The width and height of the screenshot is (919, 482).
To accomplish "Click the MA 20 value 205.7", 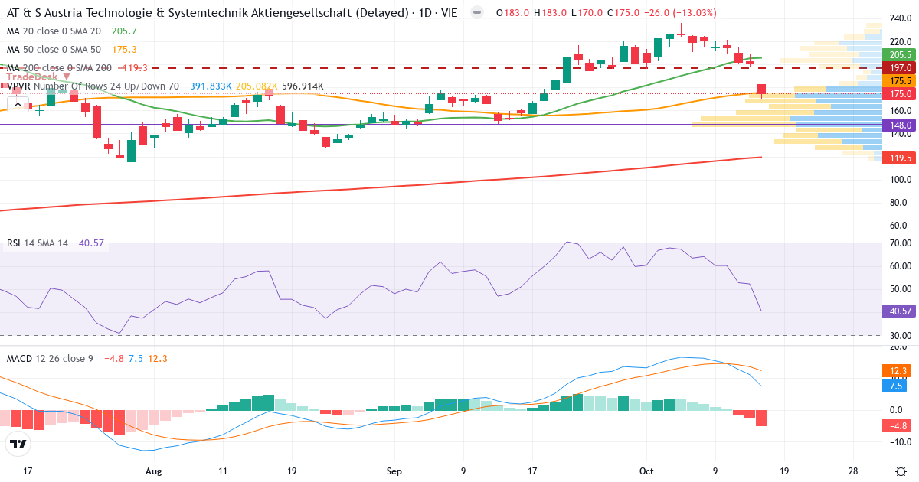I will point(124,31).
